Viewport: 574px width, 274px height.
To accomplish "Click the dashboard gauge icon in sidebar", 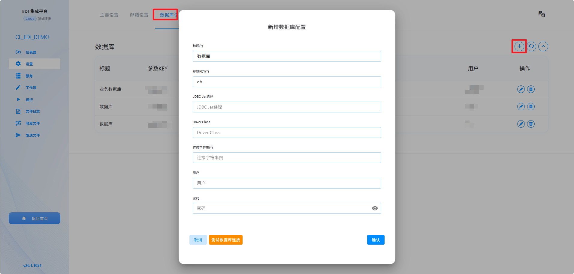I will click(18, 52).
